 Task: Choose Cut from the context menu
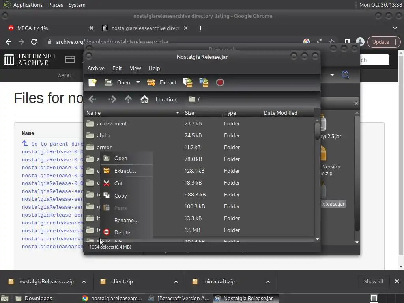tap(127, 183)
